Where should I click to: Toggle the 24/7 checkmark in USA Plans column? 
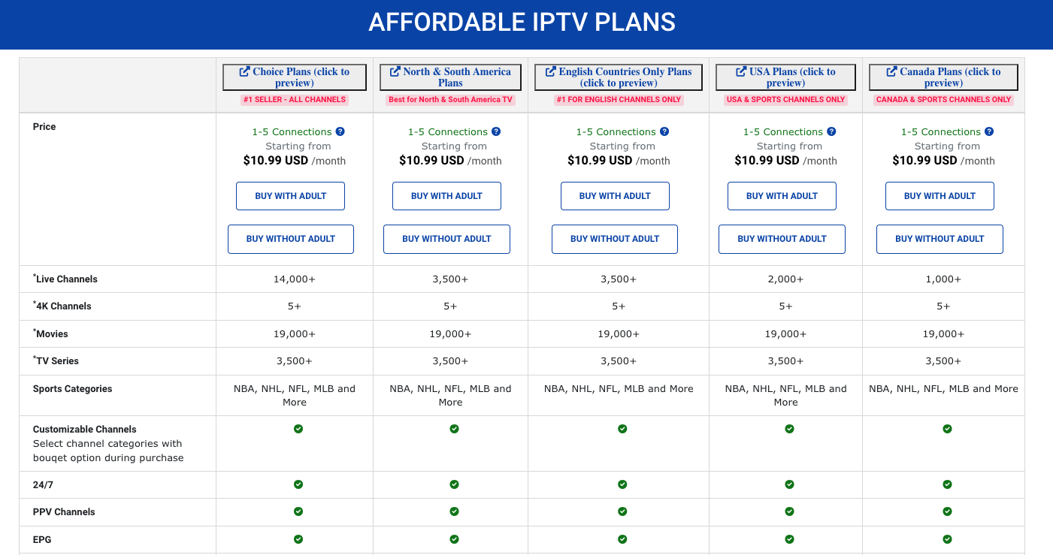pos(789,484)
